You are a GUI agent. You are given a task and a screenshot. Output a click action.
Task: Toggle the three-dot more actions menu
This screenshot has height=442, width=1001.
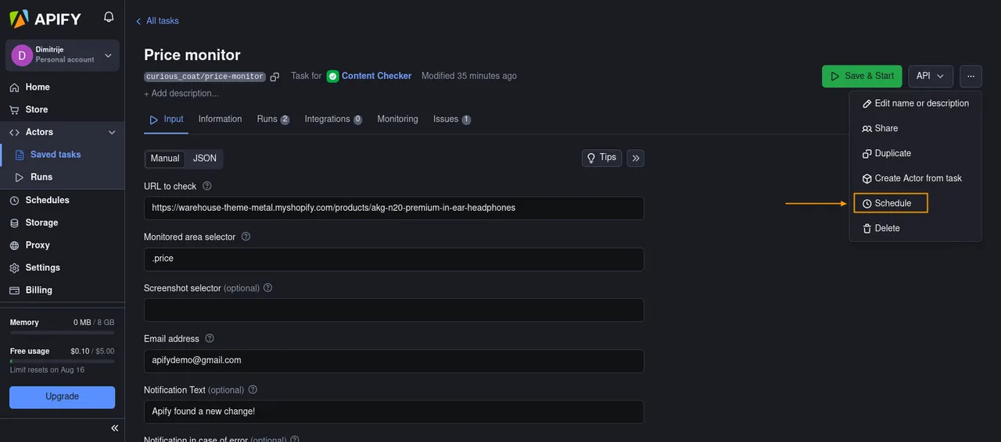tap(971, 77)
